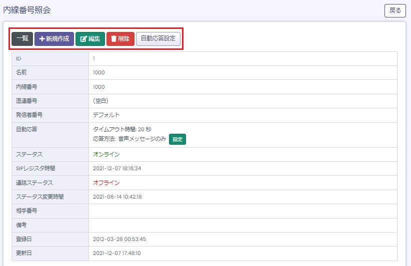This screenshot has height=266, width=411.
Task: Open the 一覧 list view
Action: [x=22, y=39]
